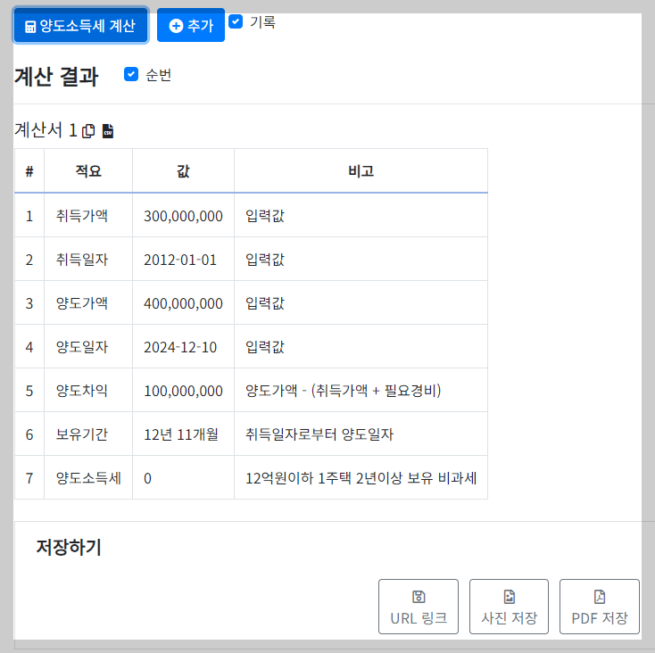
Task: Download 계산서 1 as CSV icon
Action: tap(108, 131)
